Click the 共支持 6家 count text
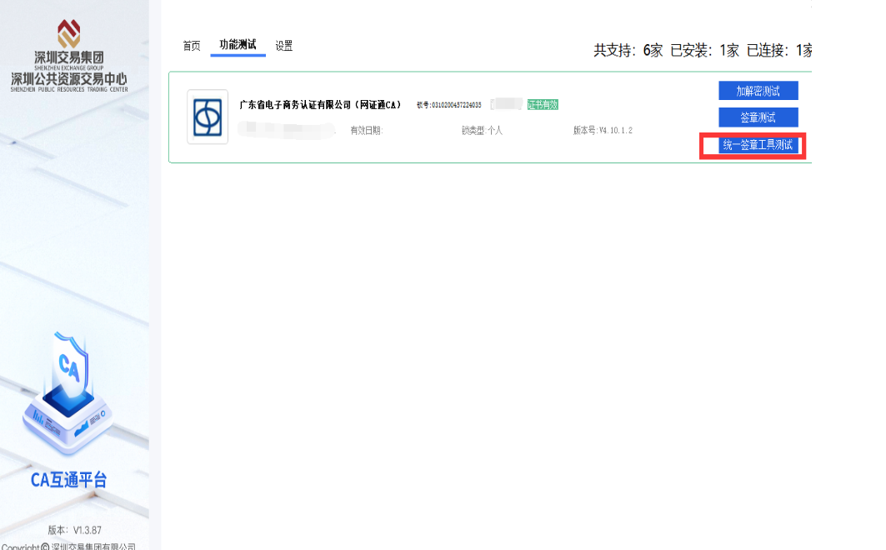This screenshot has height=550, width=886. [628, 50]
